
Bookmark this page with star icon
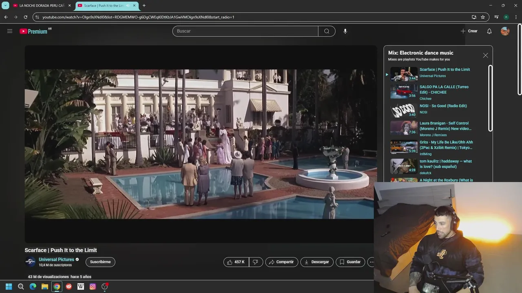point(483,17)
